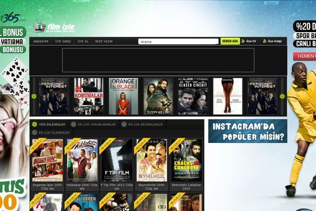The image size is (316, 211).
Task: Click the carousel left arrow
Action: click(34, 97)
